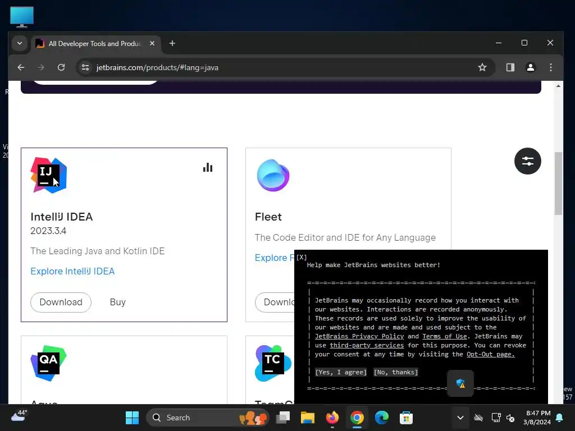Viewport: 575px width, 431px height.
Task: Click the IntelliJ IDEA product title
Action: coord(62,217)
